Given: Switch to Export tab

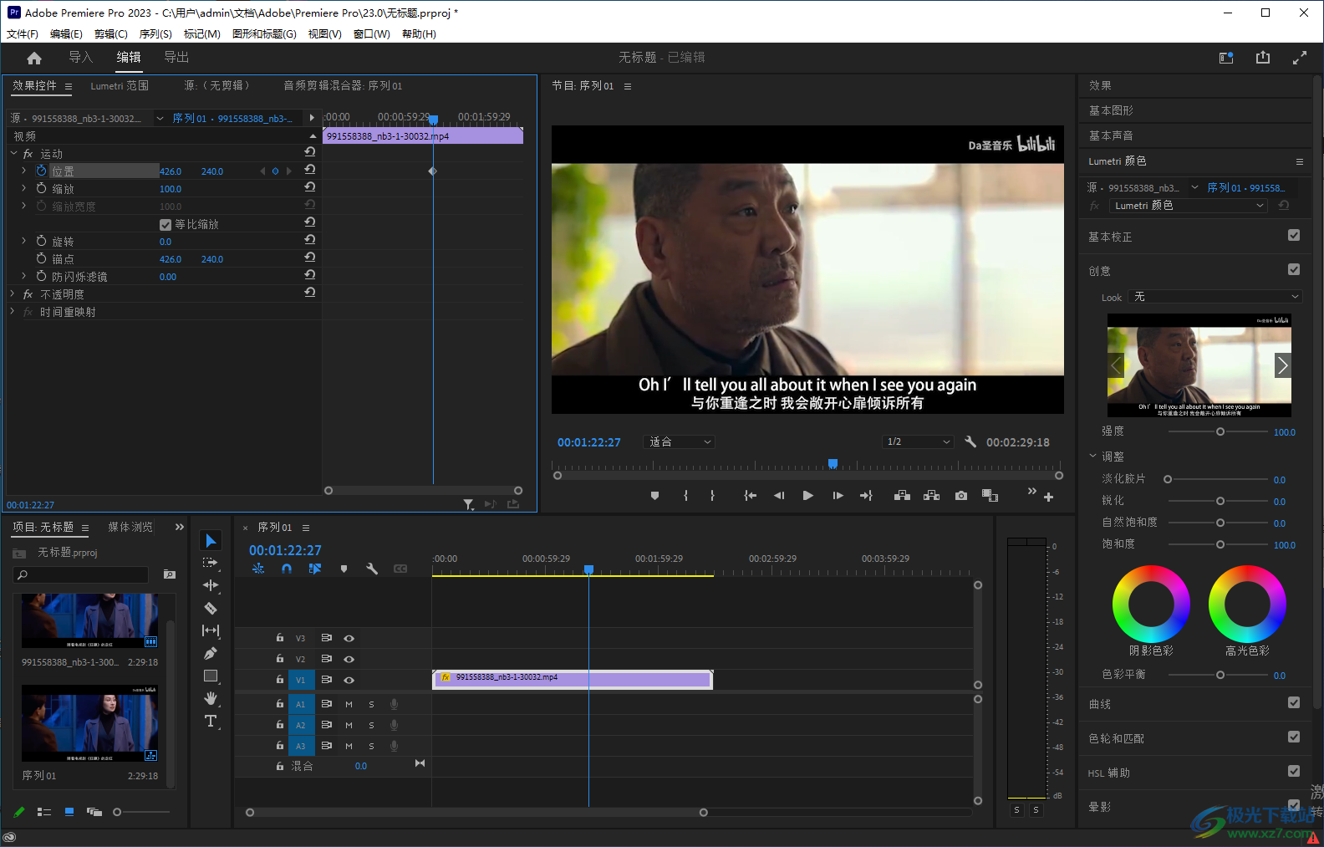Looking at the screenshot, I should (176, 57).
